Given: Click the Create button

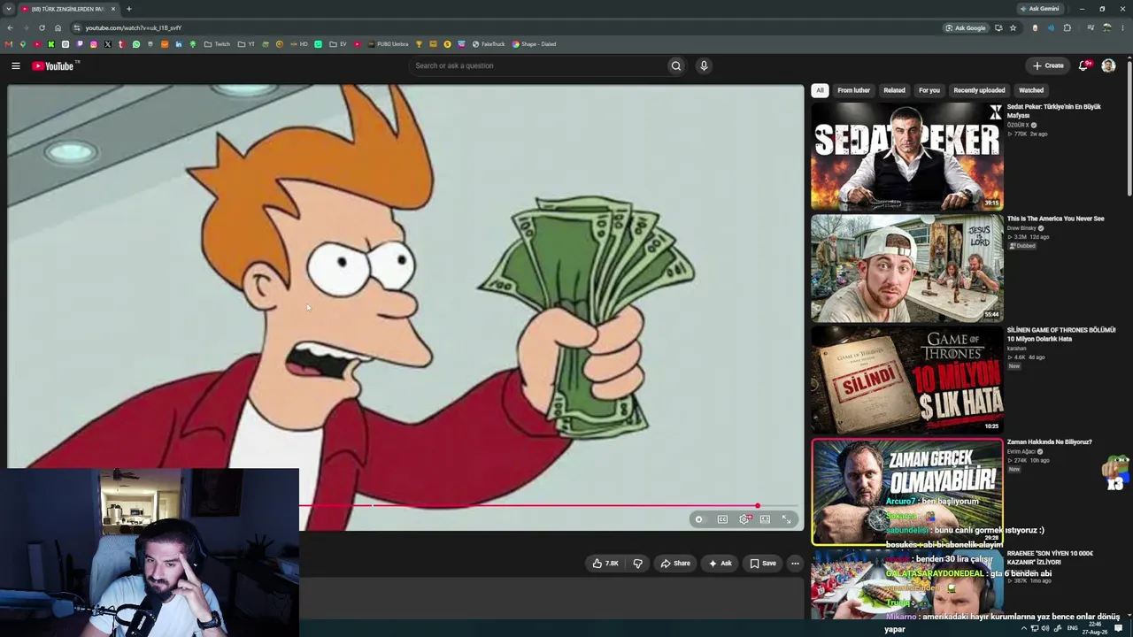Looking at the screenshot, I should click(1048, 65).
